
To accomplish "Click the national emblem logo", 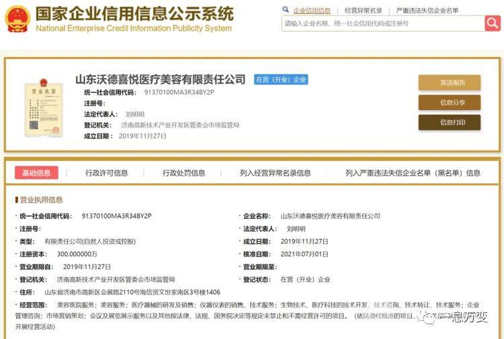I will [x=17, y=19].
